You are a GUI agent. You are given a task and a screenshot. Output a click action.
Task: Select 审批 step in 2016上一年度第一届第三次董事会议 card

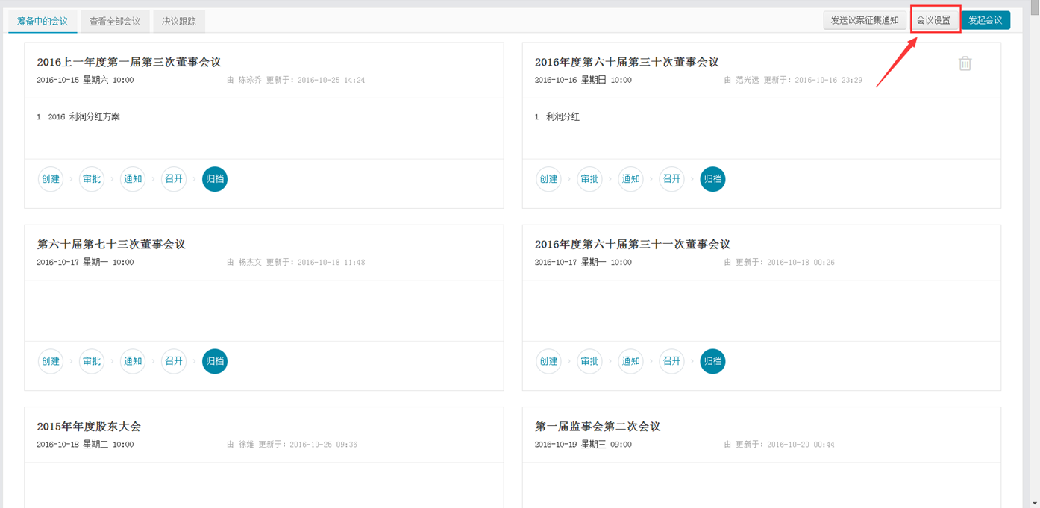92,179
